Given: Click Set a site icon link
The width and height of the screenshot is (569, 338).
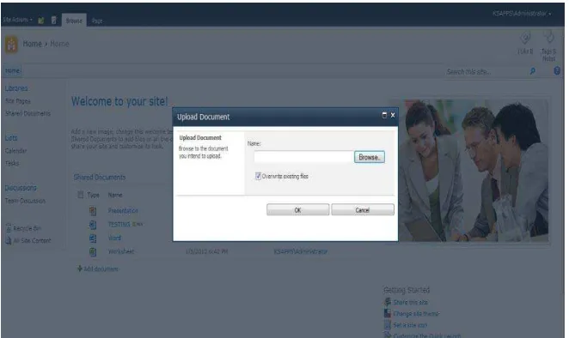Looking at the screenshot, I should click(410, 325).
